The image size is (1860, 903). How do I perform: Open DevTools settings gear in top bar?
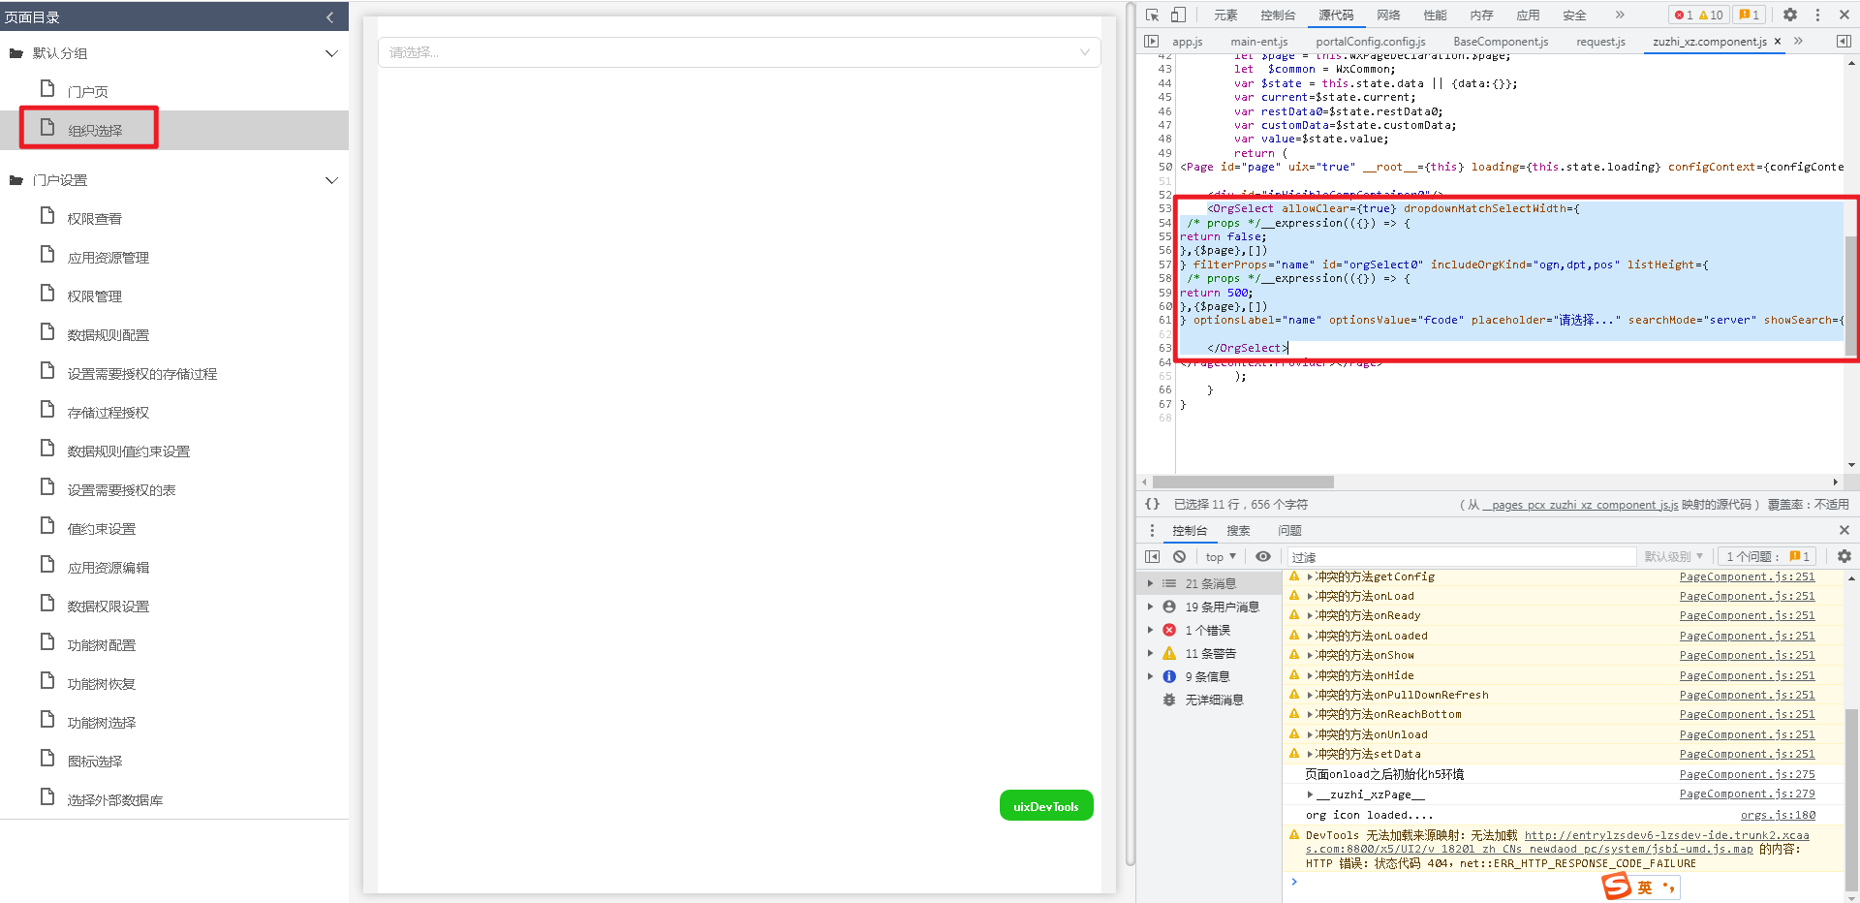[1790, 15]
